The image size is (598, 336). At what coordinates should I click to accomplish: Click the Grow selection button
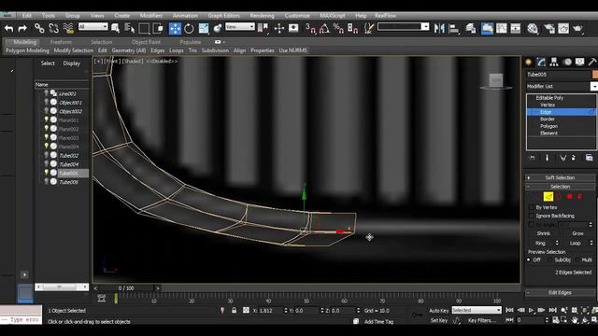coord(577,233)
